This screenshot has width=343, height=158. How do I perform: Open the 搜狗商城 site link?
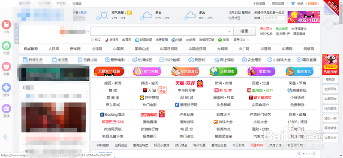coord(149,114)
